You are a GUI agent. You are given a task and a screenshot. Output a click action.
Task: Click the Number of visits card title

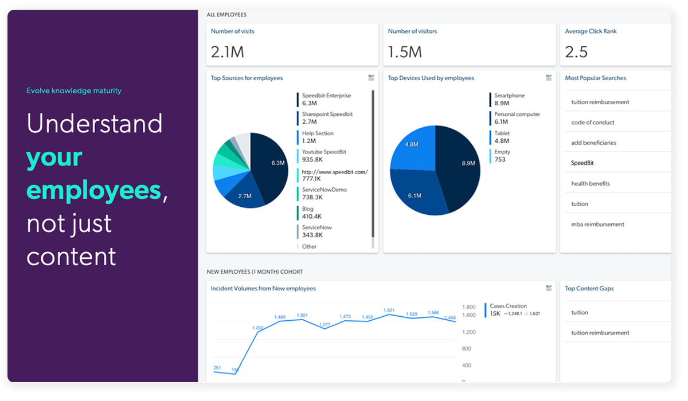click(x=232, y=32)
